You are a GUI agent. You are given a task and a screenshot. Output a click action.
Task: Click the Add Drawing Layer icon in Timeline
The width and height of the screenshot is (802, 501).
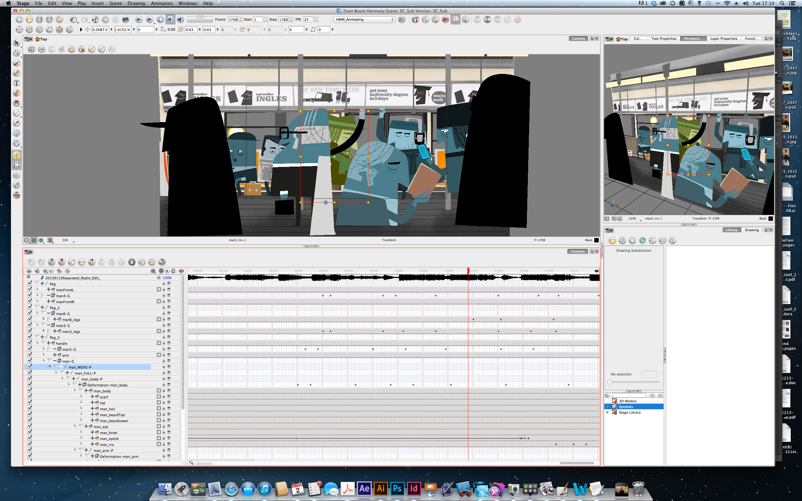coord(59,271)
